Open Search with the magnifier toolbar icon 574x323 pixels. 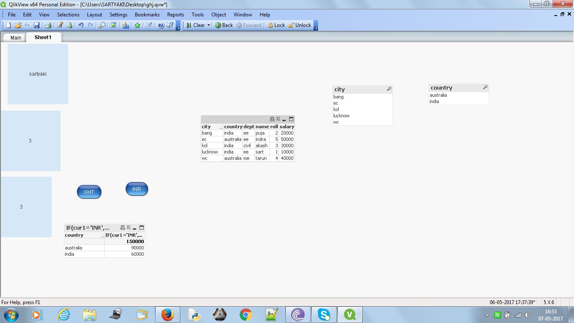click(102, 25)
